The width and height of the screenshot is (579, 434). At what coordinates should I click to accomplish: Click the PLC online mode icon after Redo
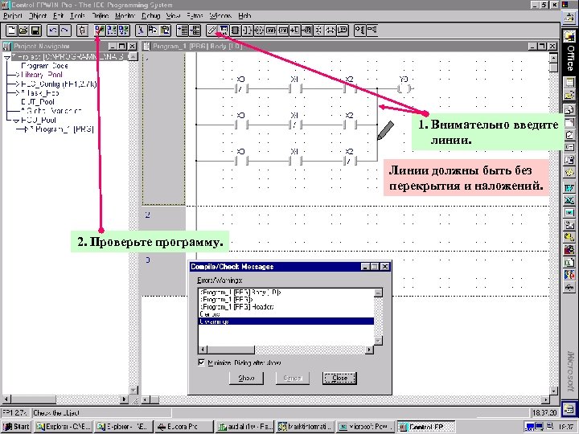click(x=82, y=31)
